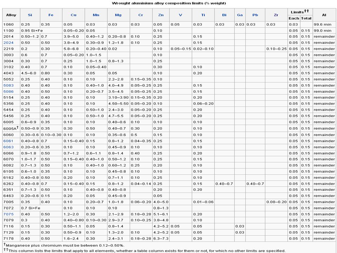Select the 2014 alloy row label

8,37
